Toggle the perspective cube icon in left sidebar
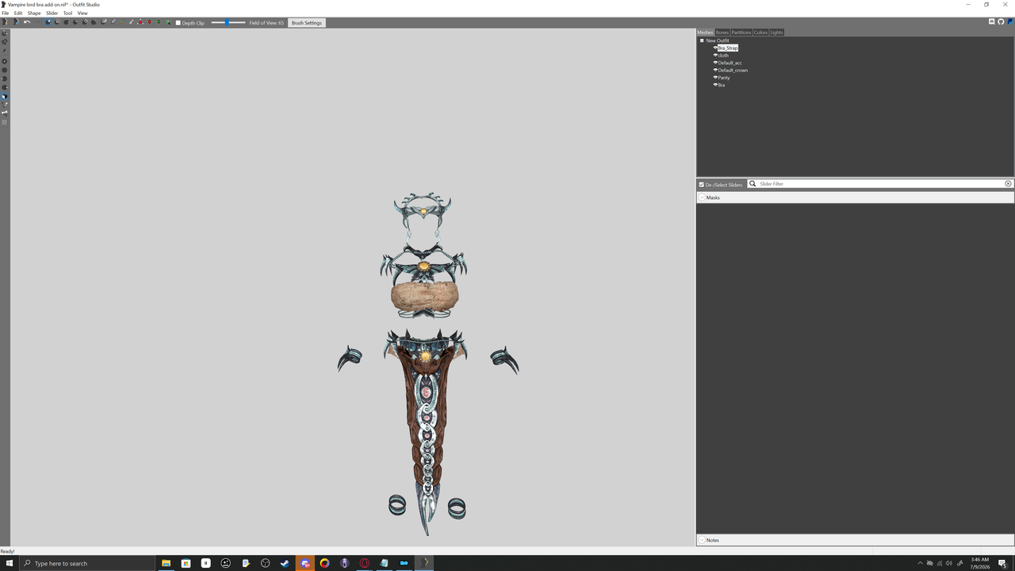This screenshot has width=1015, height=571. [x=5, y=96]
